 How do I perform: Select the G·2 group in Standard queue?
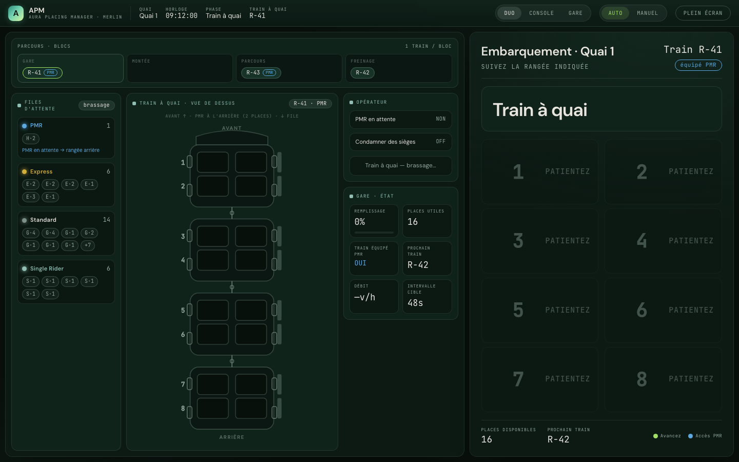click(x=89, y=233)
